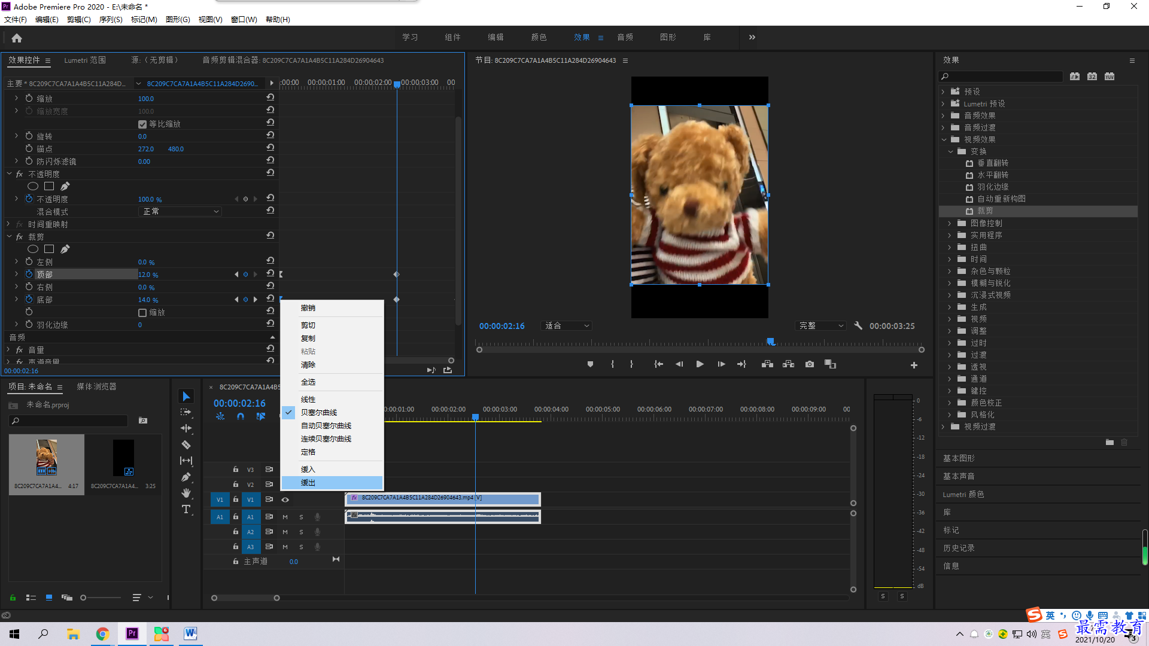1149x646 pixels.
Task: Select the Type tool
Action: tap(186, 509)
